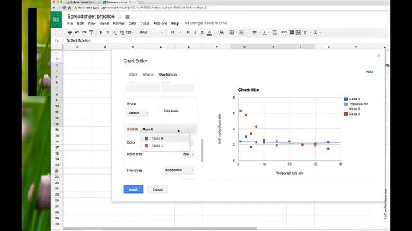Open the Add-ons menu

click(x=160, y=23)
